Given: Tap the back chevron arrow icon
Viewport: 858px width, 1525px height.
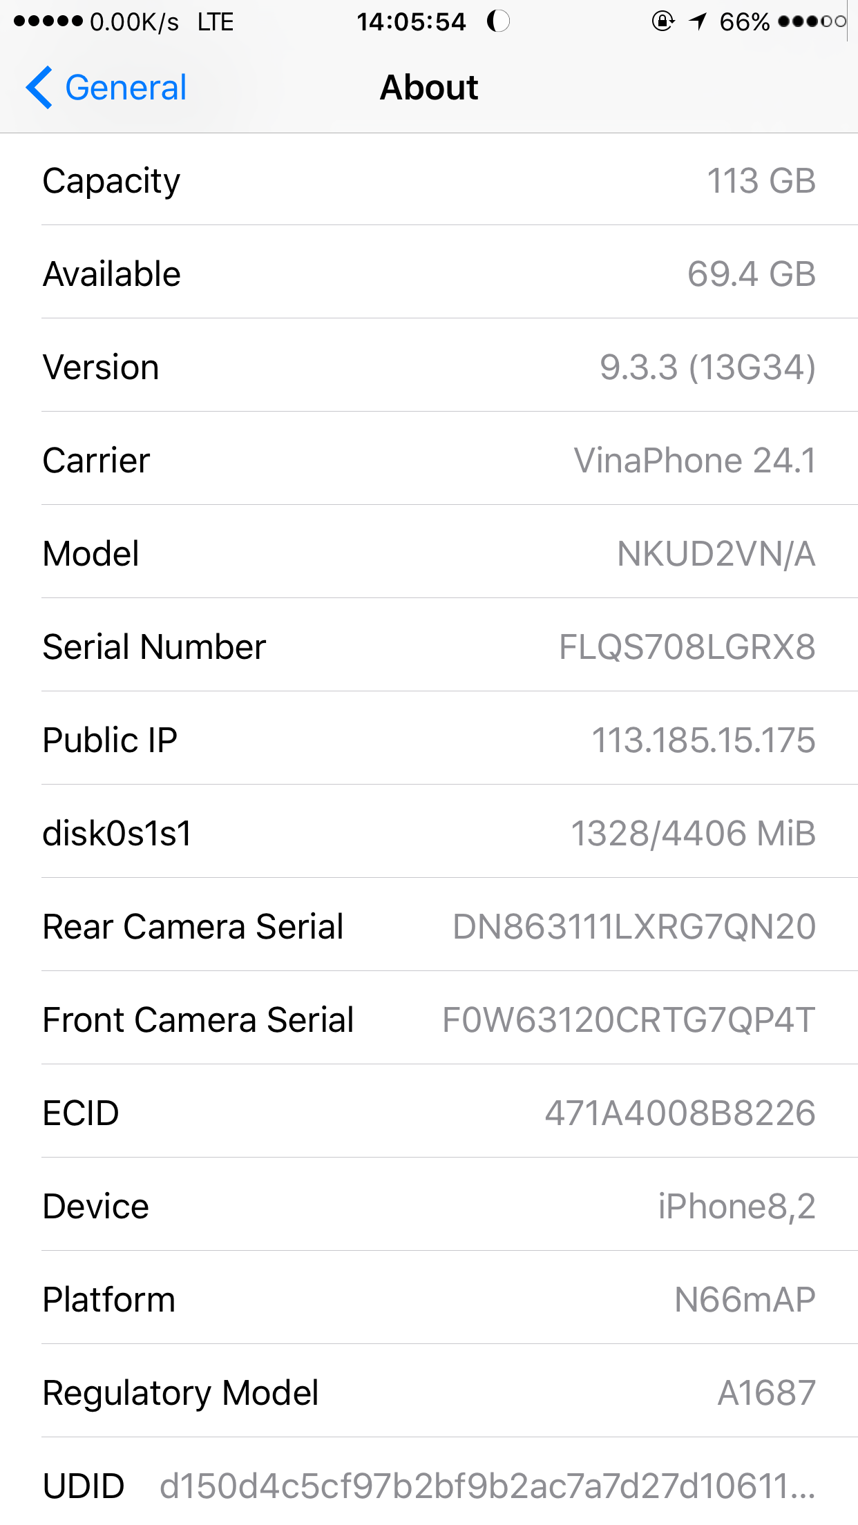Looking at the screenshot, I should point(39,88).
